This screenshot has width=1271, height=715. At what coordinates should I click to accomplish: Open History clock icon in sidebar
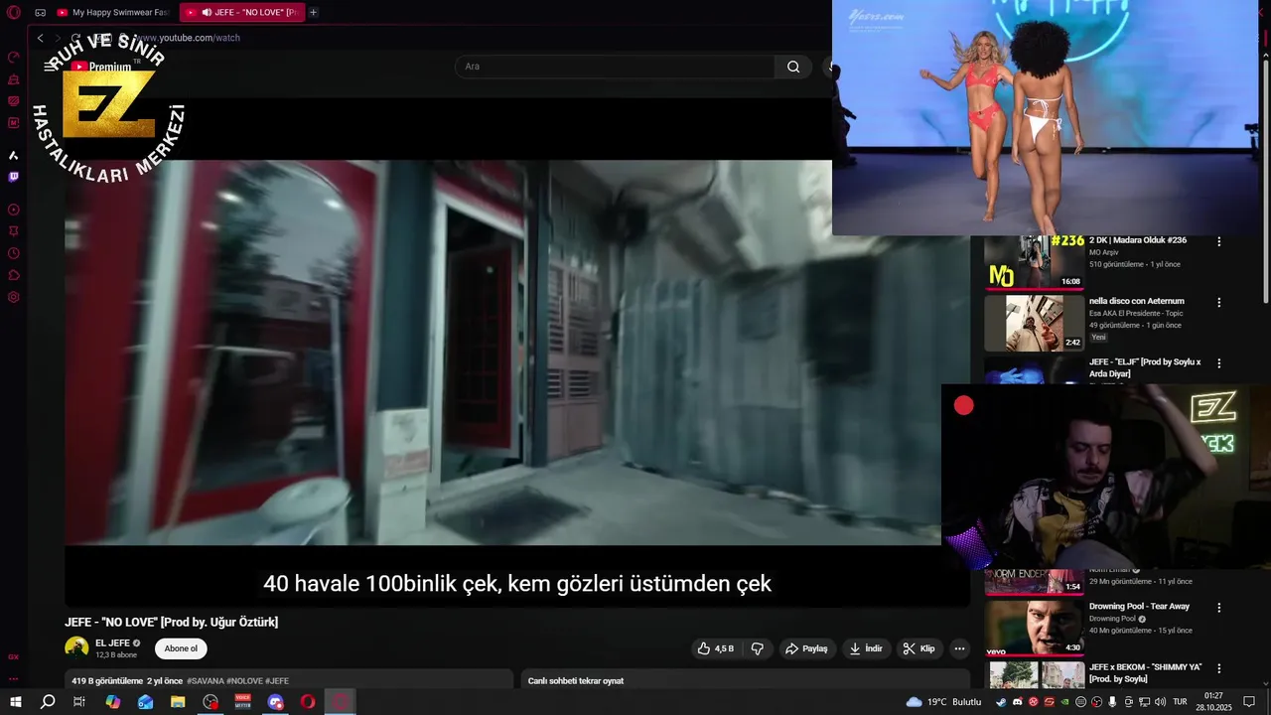coord(13,253)
